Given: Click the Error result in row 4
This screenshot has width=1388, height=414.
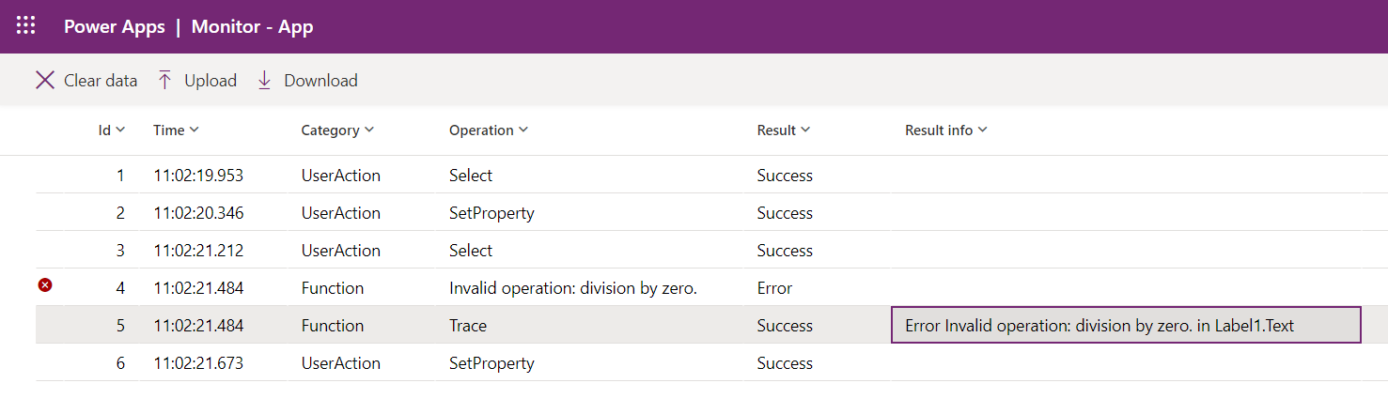Looking at the screenshot, I should (774, 288).
